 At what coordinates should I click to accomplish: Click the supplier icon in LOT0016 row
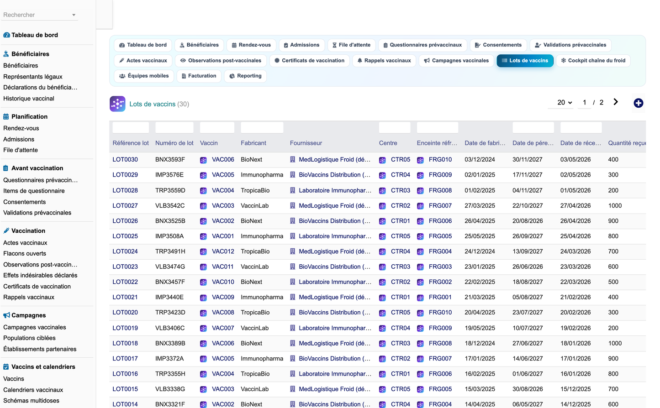293,374
